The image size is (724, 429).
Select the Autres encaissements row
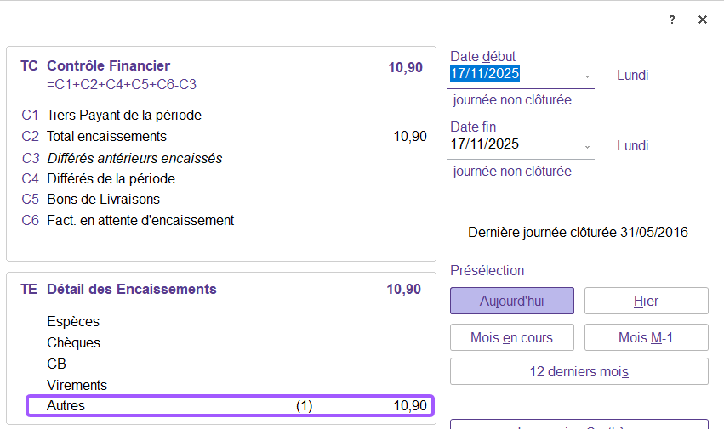pos(230,406)
